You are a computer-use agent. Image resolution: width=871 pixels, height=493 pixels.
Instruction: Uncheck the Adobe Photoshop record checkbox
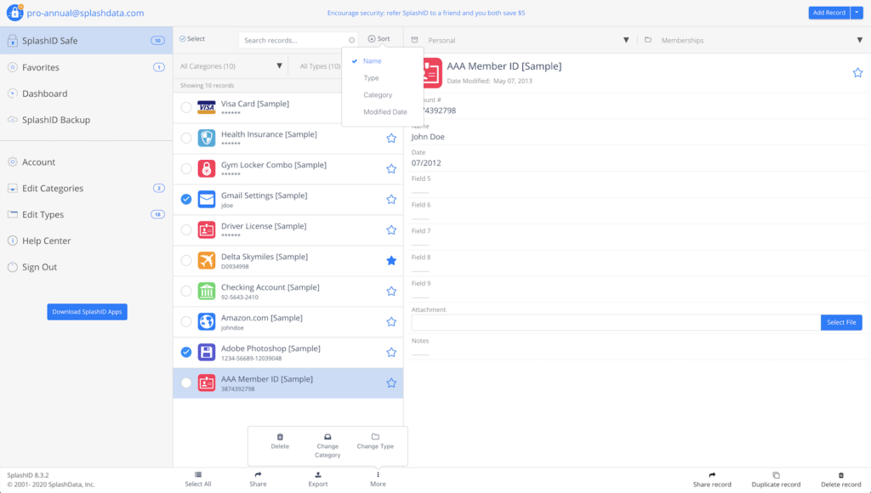point(186,352)
